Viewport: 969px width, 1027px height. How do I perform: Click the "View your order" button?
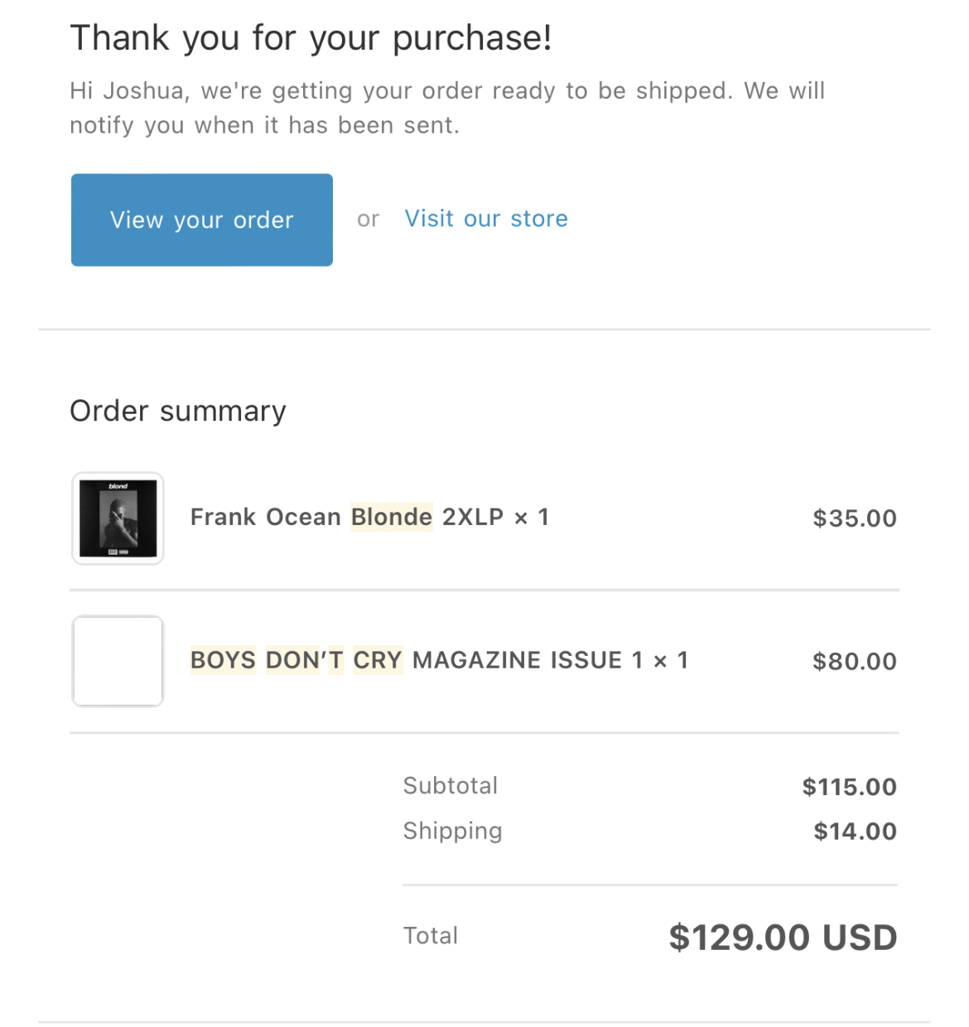(x=201, y=219)
